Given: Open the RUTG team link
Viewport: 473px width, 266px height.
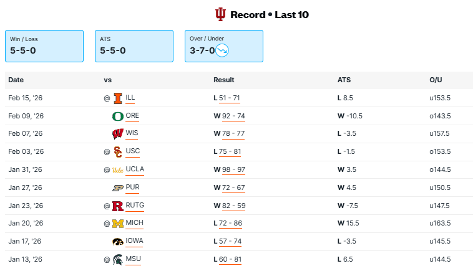Looking at the screenshot, I should click(x=134, y=206).
